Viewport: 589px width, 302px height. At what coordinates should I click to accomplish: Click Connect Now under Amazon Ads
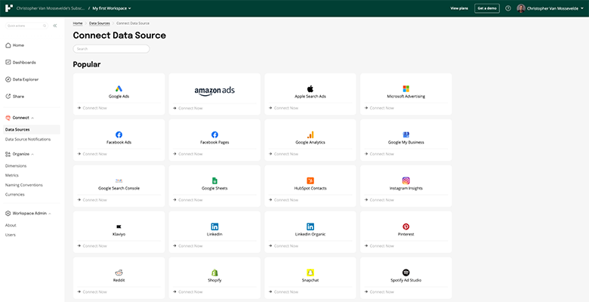click(x=188, y=108)
